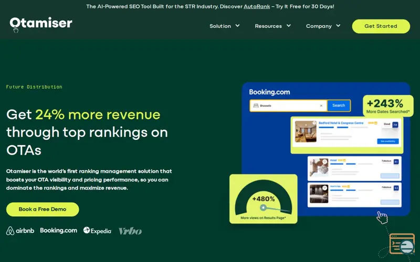Click the bed icon in the Brussels search field

(x=256, y=106)
